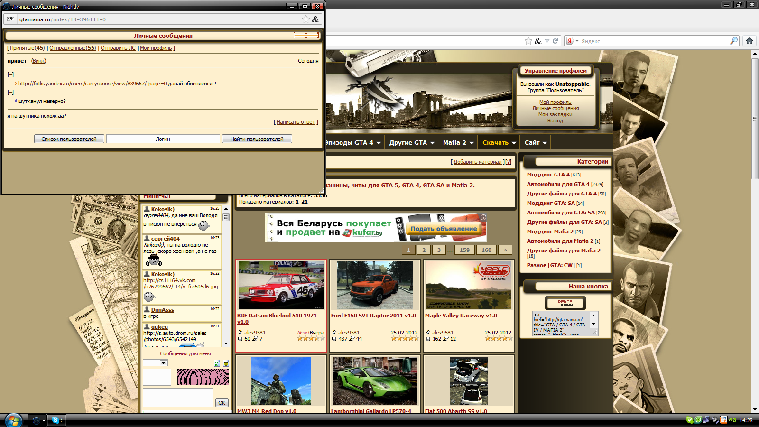Click the mini-chat scrollbar down arrow
Image resolution: width=759 pixels, height=427 pixels.
pyautogui.click(x=226, y=343)
